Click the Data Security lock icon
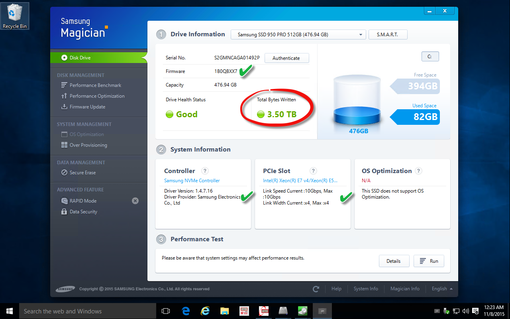This screenshot has width=510, height=319. (x=64, y=212)
